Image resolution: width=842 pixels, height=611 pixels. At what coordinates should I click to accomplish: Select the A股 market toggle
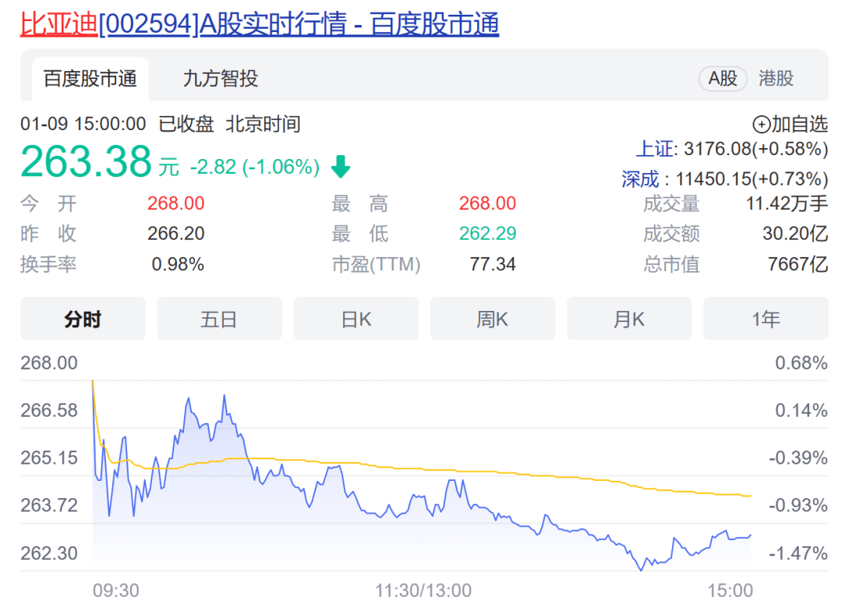tap(722, 79)
